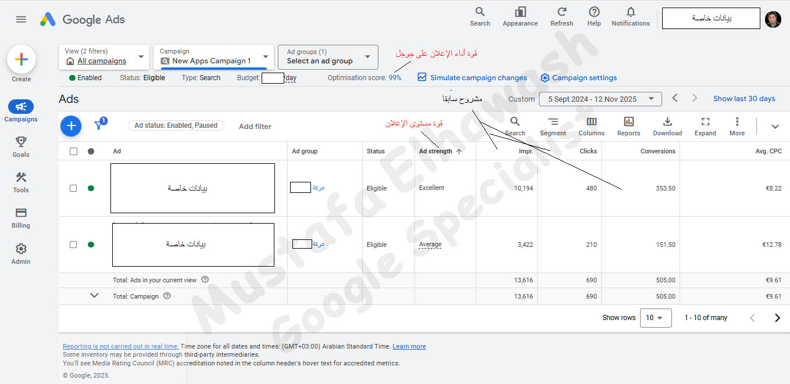Click the Segment icon in the toolbar
790x384 pixels.
pyautogui.click(x=552, y=122)
